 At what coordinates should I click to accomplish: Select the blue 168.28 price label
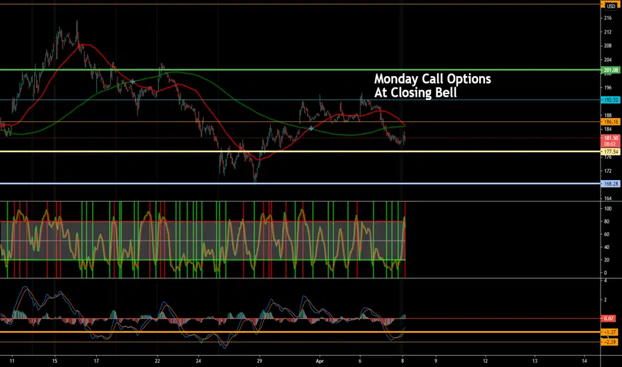click(x=611, y=183)
